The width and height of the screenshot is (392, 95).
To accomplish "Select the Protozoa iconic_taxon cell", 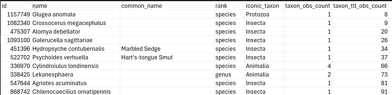I will coord(264,14).
